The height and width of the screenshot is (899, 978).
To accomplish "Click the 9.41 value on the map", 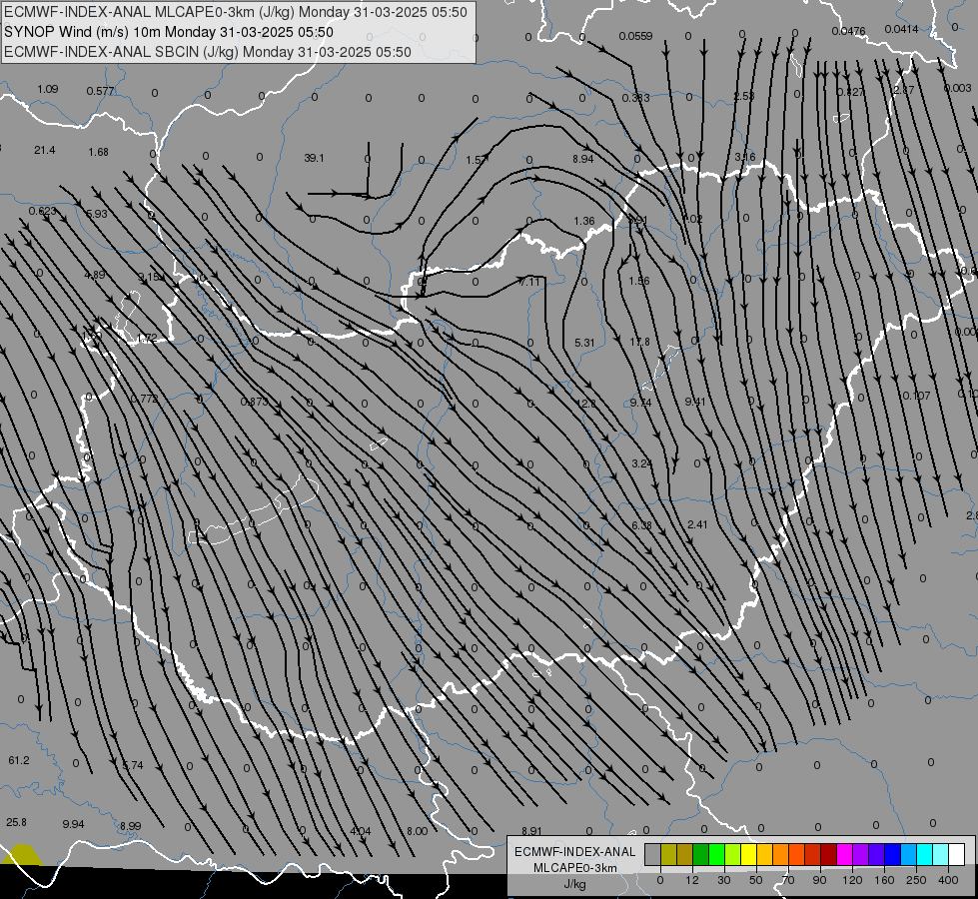I will [x=695, y=402].
